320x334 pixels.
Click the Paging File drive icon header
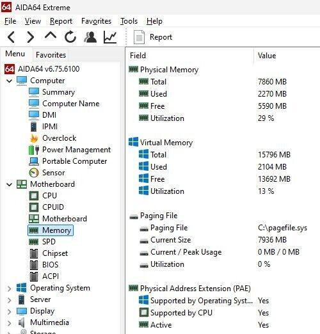(134, 217)
